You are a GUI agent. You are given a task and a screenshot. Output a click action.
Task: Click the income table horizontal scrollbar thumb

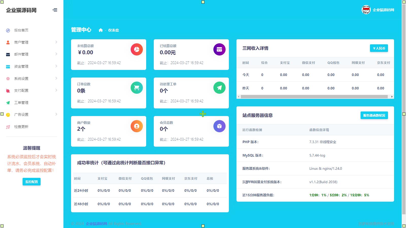pos(314,97)
